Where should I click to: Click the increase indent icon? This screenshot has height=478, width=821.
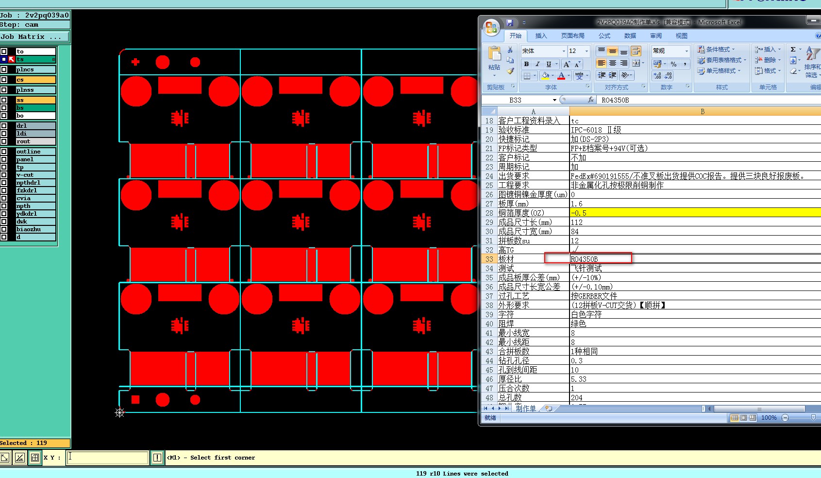[613, 75]
